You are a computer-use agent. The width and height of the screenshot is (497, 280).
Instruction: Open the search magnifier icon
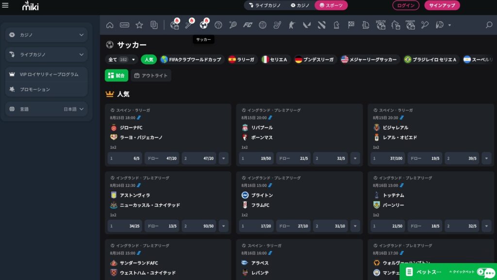tap(489, 25)
